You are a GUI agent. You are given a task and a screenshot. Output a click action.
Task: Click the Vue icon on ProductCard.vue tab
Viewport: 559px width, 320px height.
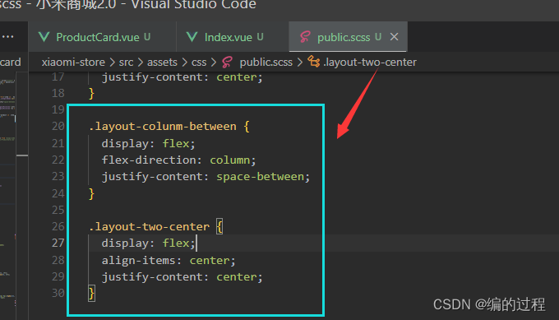[44, 37]
